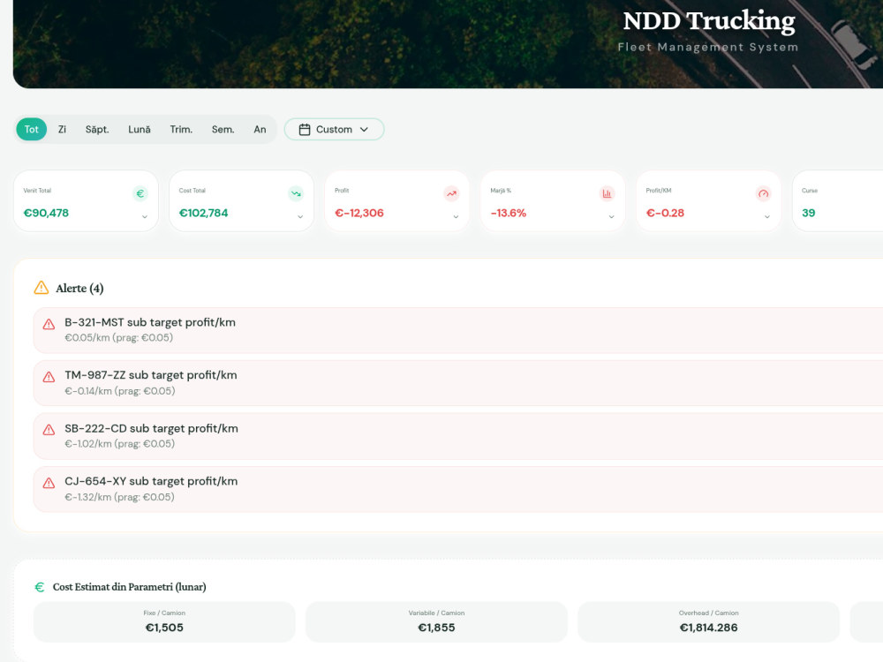Click the calendar icon in Custom button
Viewport: 883px width, 662px height.
305,130
